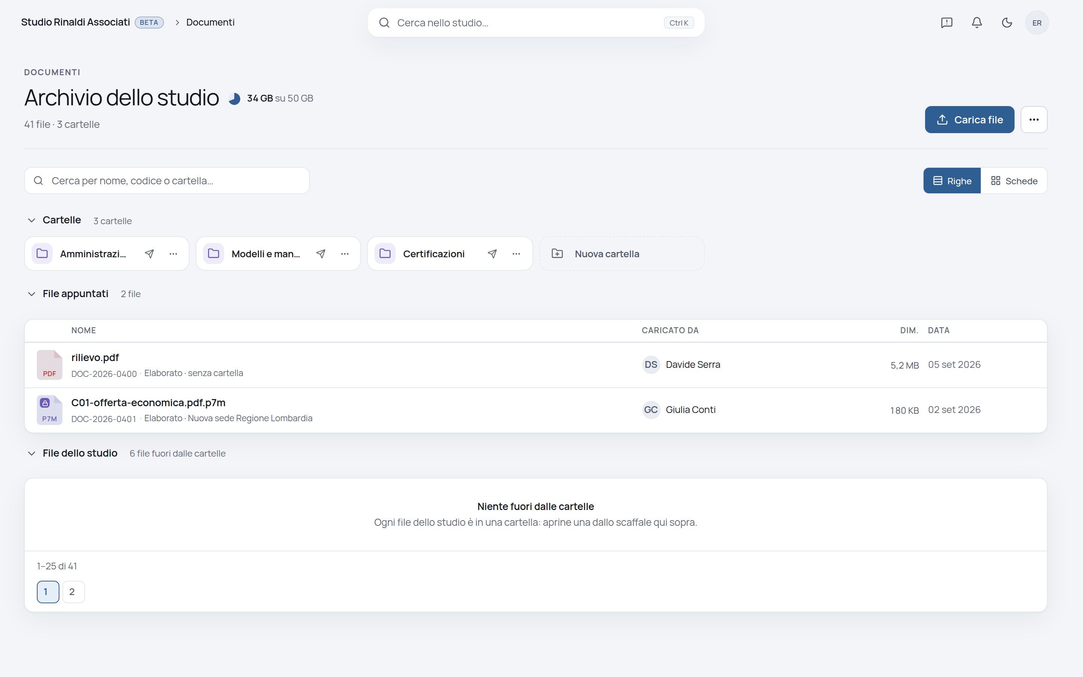Share the Amministrazi... folder via send icon
This screenshot has width=1083, height=677.
pos(149,254)
